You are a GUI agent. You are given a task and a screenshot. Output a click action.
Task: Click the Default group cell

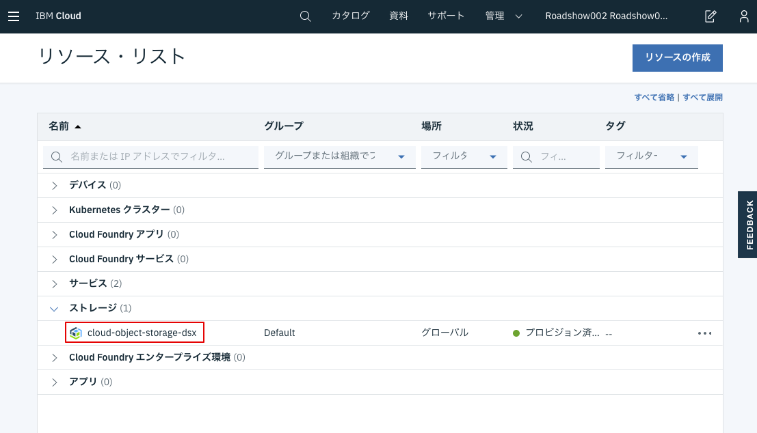point(280,333)
